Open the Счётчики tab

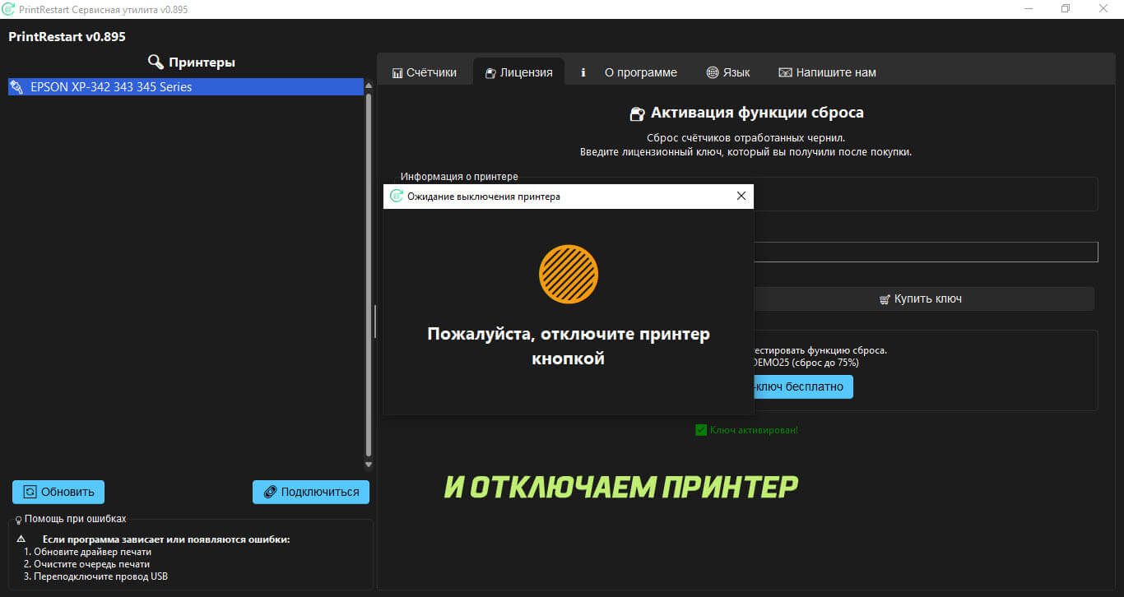pos(424,72)
